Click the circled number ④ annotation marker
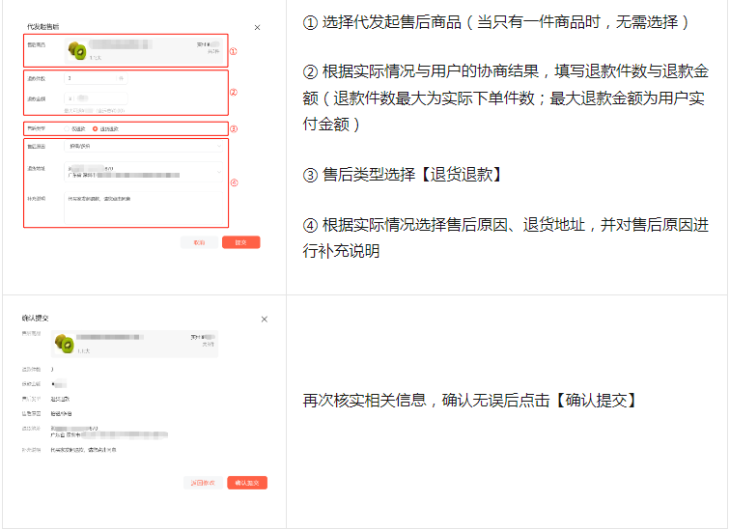The width and height of the screenshot is (730, 530). click(233, 182)
